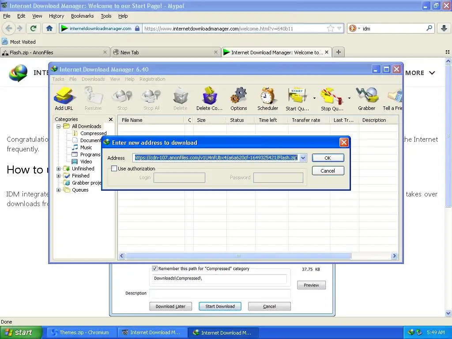Screen dimensions: 452x339
Task: Collapse the All Downloads tree node
Action: point(59,126)
